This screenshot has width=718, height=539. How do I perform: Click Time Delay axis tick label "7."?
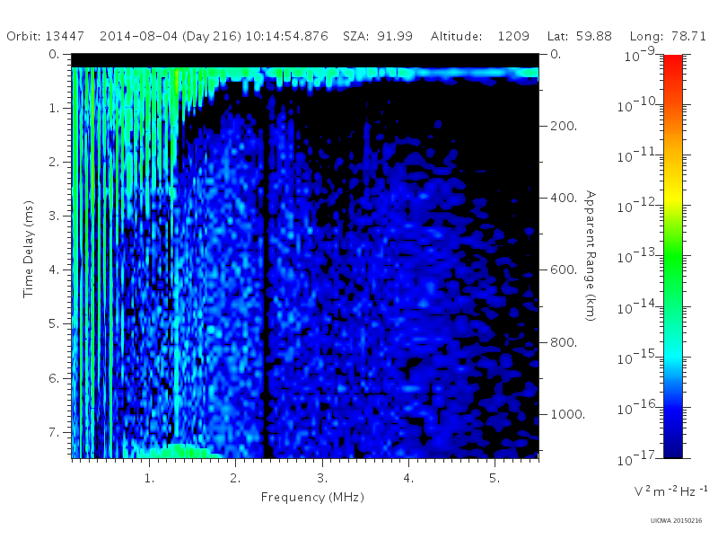[54, 432]
